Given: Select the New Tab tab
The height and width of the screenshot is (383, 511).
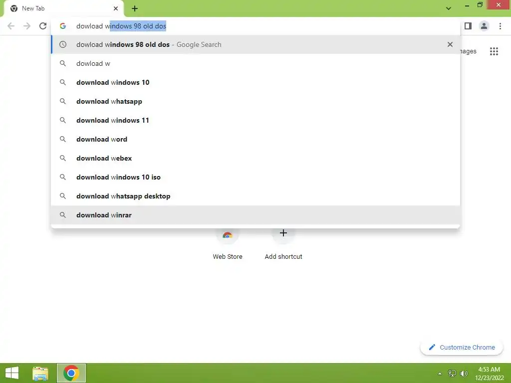Looking at the screenshot, I should (x=63, y=8).
